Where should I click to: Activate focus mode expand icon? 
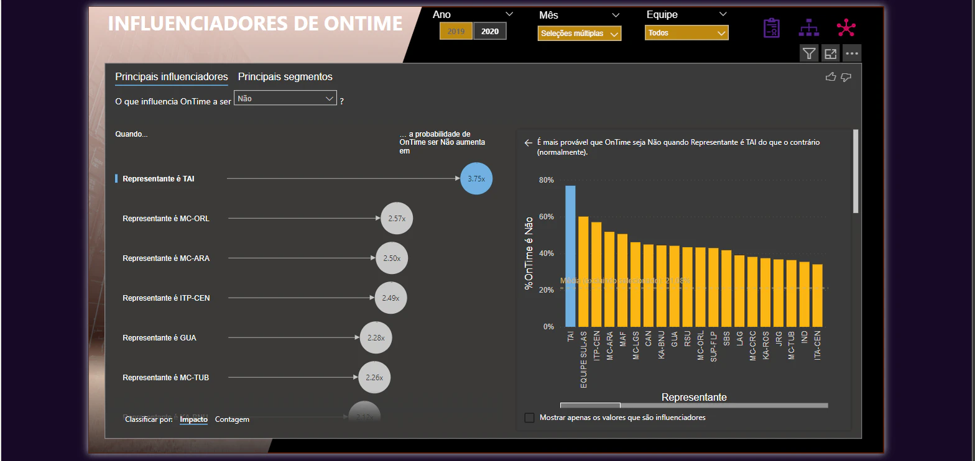(x=830, y=53)
